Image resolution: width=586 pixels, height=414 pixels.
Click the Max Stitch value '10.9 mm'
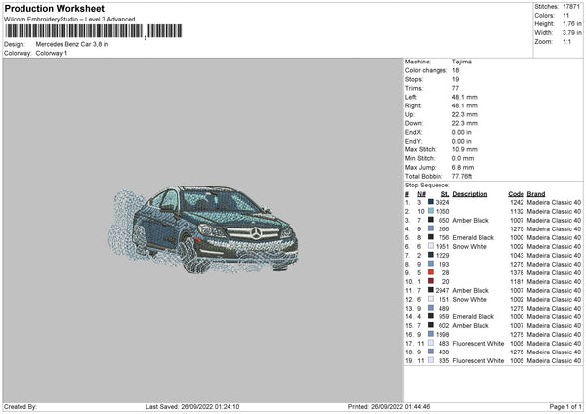coord(465,149)
